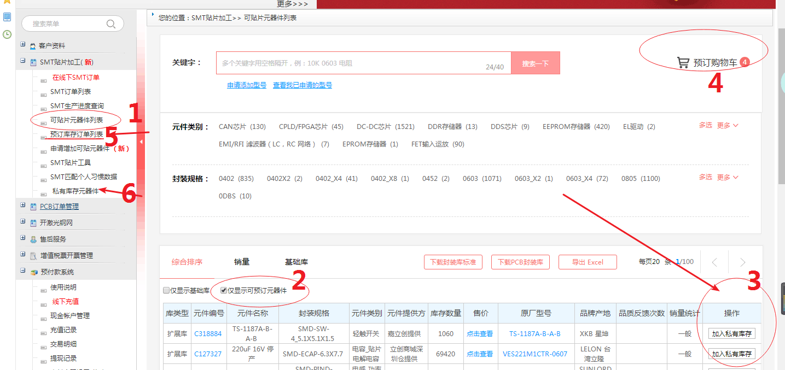The height and width of the screenshot is (370, 785).
Task: Expand 更多 in the 元件类别 row
Action: click(x=727, y=125)
